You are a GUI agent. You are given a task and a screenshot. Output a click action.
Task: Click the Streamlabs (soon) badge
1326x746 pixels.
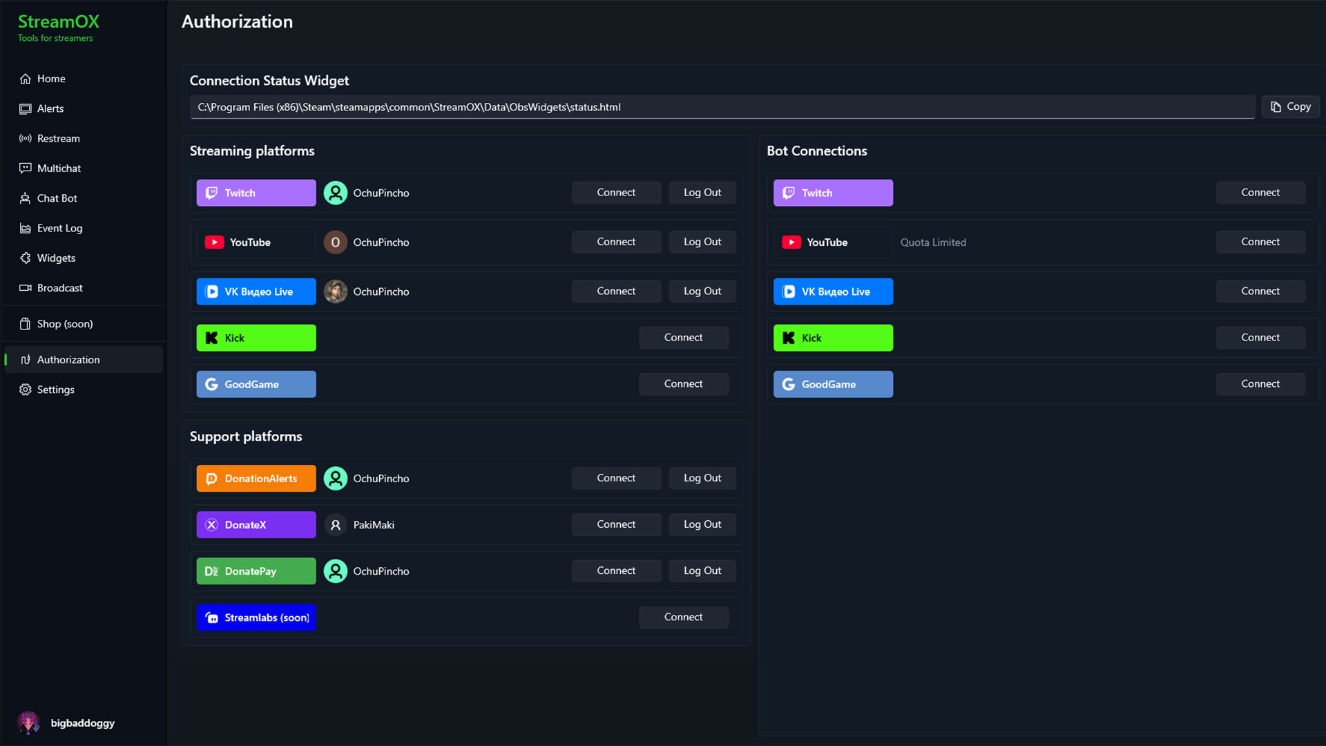coord(256,618)
